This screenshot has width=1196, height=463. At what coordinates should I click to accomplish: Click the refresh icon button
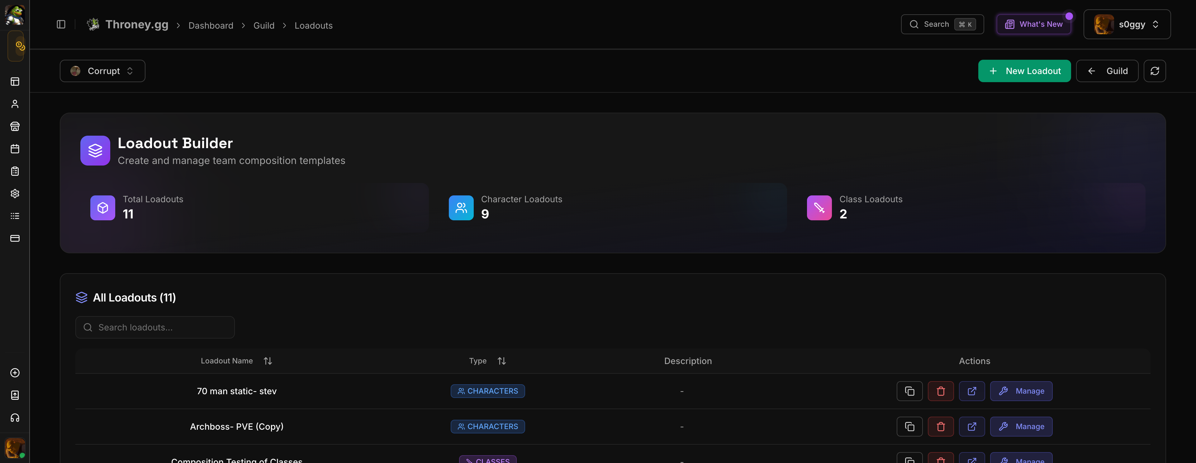1155,71
